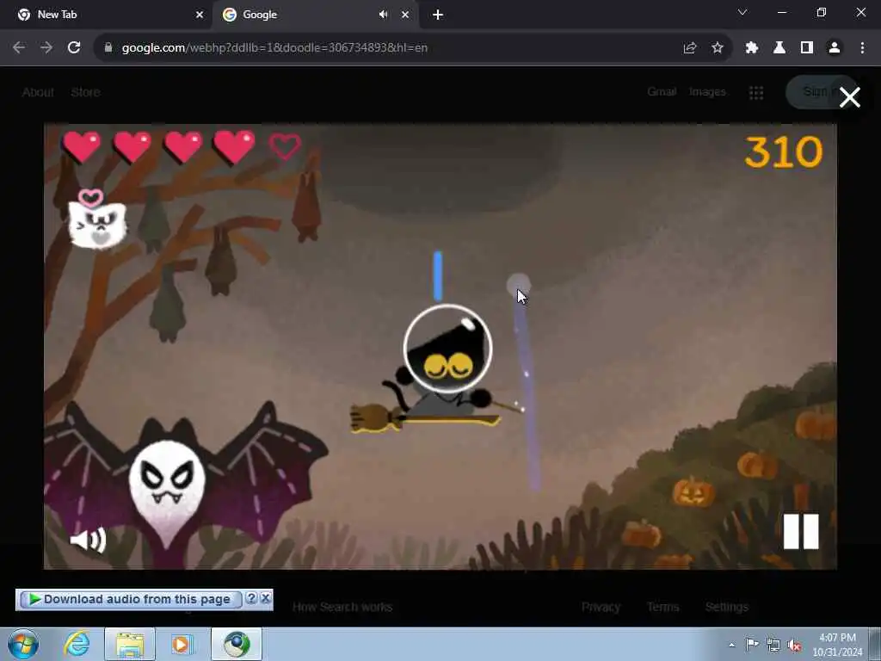The image size is (881, 661).
Task: Open How Search works link
Action: [x=342, y=607]
